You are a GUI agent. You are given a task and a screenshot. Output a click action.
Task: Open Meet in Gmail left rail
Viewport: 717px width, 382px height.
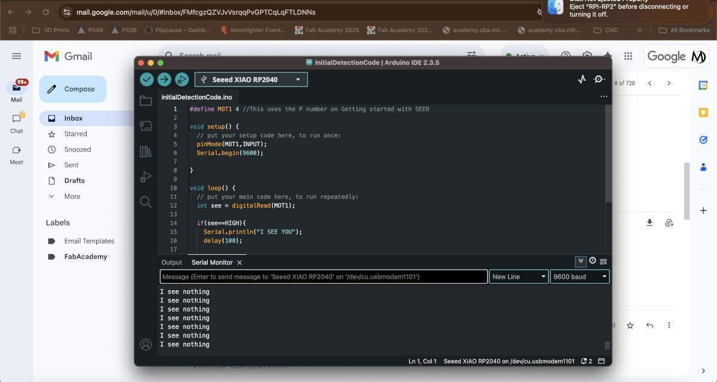click(x=17, y=155)
